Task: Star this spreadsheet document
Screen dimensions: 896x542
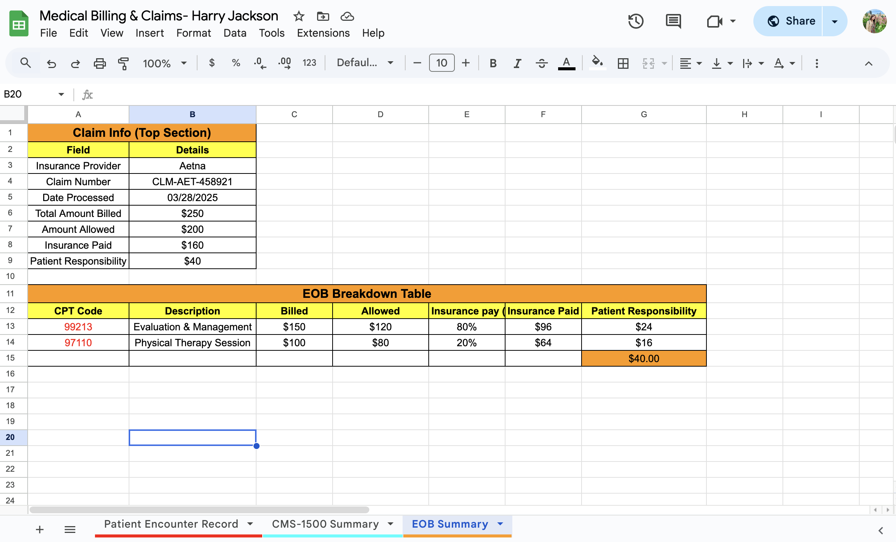Action: (299, 16)
